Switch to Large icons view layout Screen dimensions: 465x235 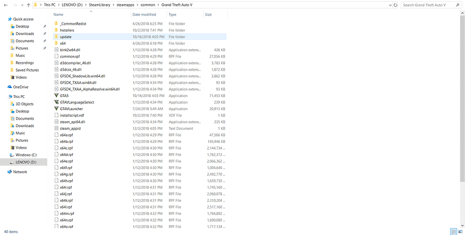[460, 231]
